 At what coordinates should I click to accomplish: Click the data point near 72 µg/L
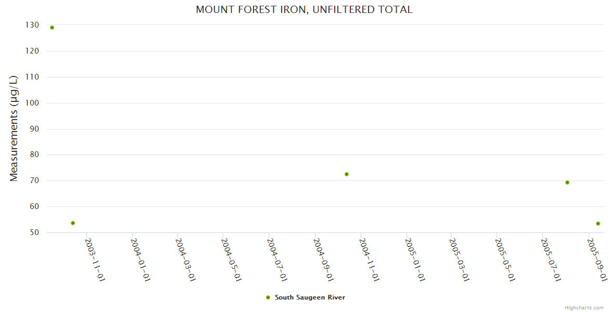click(347, 174)
